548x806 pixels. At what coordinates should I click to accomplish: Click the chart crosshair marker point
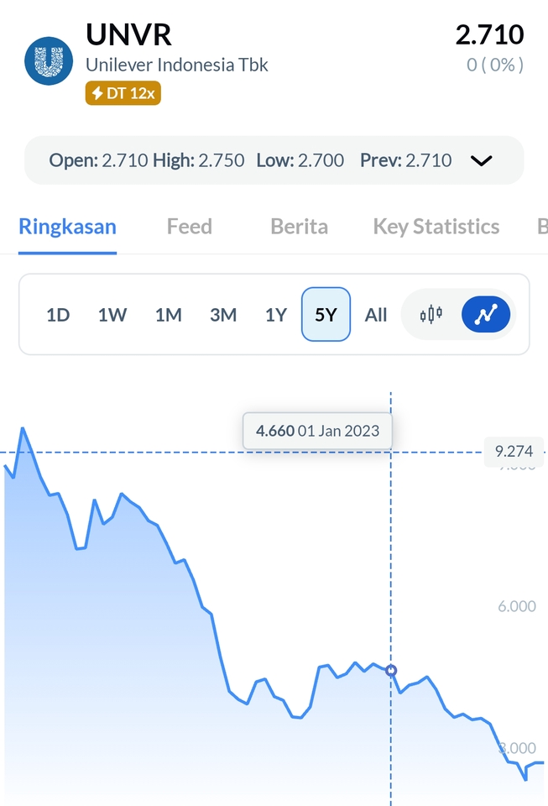[x=390, y=671]
